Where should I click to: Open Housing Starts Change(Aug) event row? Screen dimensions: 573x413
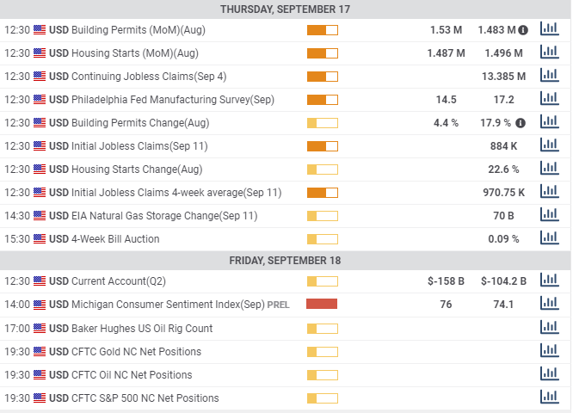coord(285,170)
